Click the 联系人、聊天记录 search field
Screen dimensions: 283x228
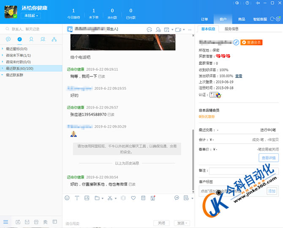[31, 29]
